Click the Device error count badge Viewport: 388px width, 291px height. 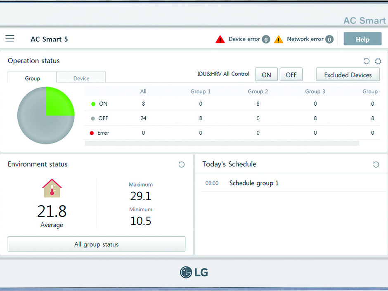266,40
